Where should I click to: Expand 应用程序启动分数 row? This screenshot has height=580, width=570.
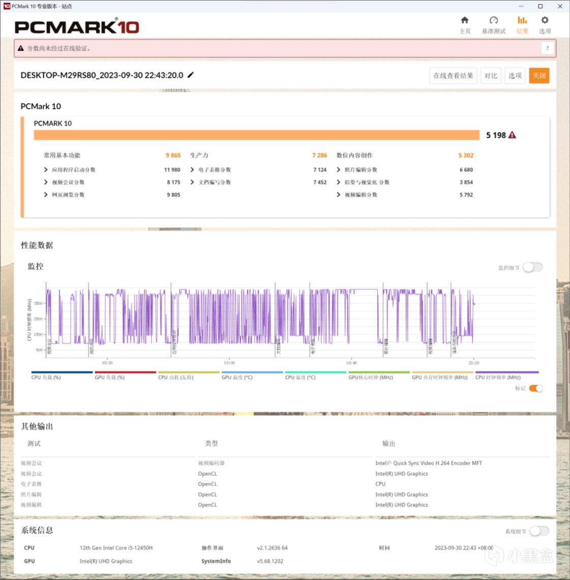click(x=45, y=169)
